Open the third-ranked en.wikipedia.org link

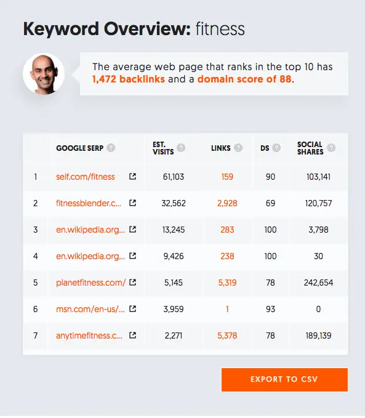point(90,230)
